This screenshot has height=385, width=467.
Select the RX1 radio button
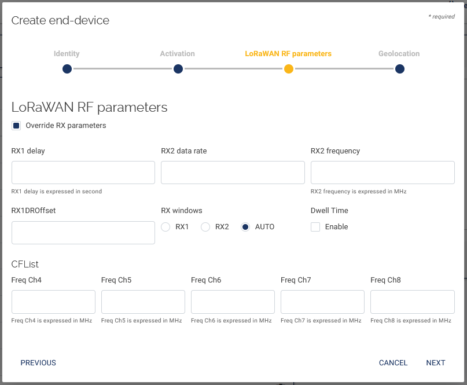click(166, 227)
